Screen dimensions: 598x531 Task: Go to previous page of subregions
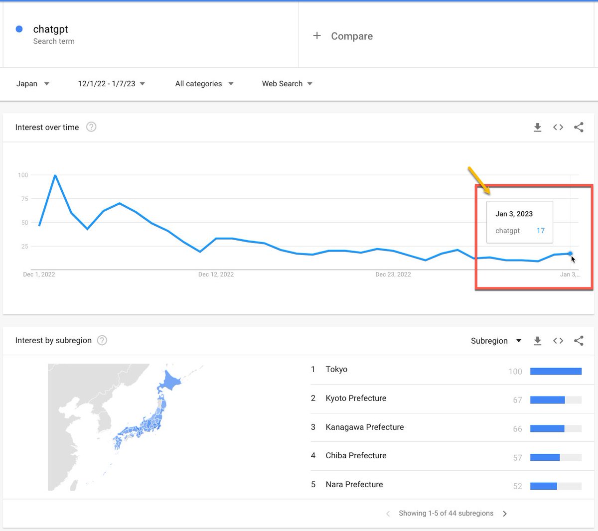pos(388,514)
